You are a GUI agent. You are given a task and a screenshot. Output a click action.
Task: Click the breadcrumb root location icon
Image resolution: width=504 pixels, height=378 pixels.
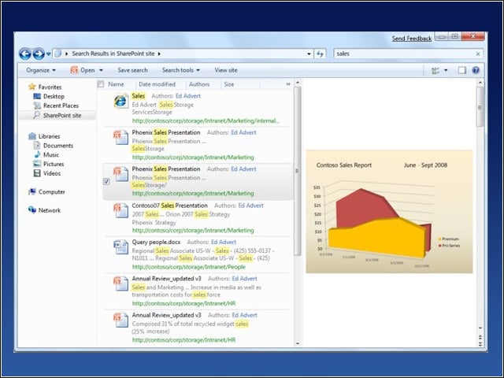pyautogui.click(x=57, y=54)
